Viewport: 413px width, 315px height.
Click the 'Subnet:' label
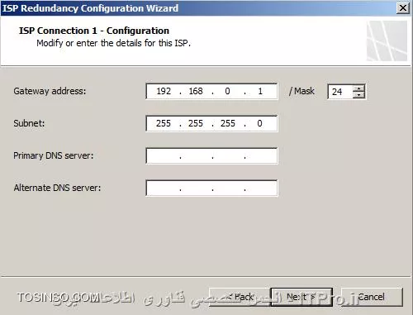coord(29,123)
